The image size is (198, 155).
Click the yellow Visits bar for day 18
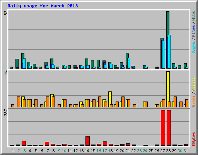coord(110,98)
